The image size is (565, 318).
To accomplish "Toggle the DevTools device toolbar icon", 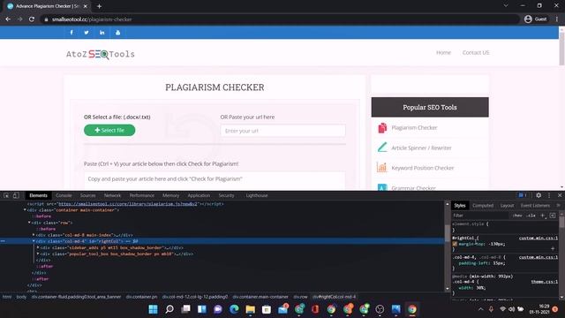I will coord(16,195).
